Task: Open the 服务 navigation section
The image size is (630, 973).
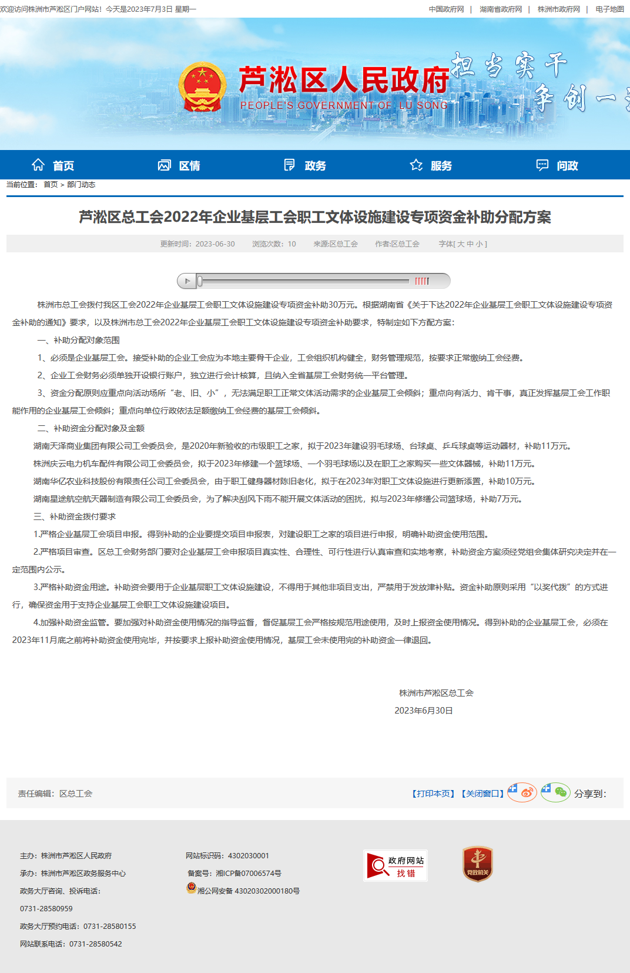Action: coord(431,165)
